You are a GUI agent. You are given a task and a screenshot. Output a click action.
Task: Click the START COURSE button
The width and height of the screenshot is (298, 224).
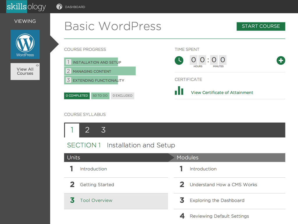[x=261, y=26]
